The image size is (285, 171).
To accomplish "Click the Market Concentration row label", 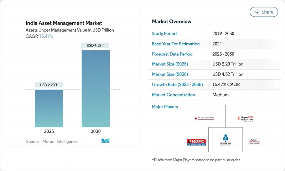I will click(173, 95).
